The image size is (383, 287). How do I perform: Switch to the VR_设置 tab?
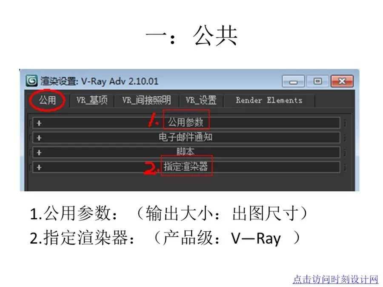[203, 100]
